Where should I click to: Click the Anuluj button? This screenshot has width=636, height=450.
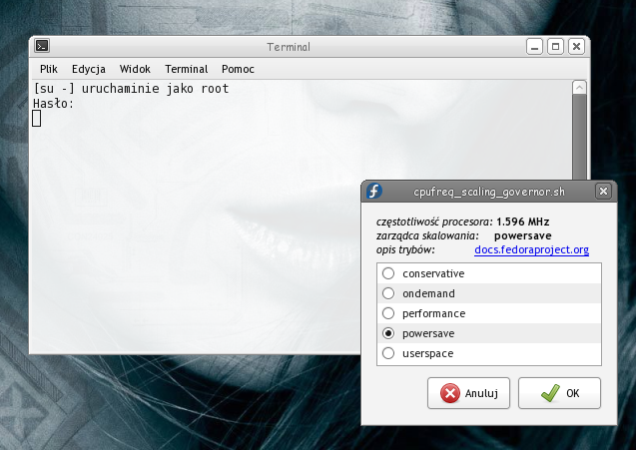[468, 393]
